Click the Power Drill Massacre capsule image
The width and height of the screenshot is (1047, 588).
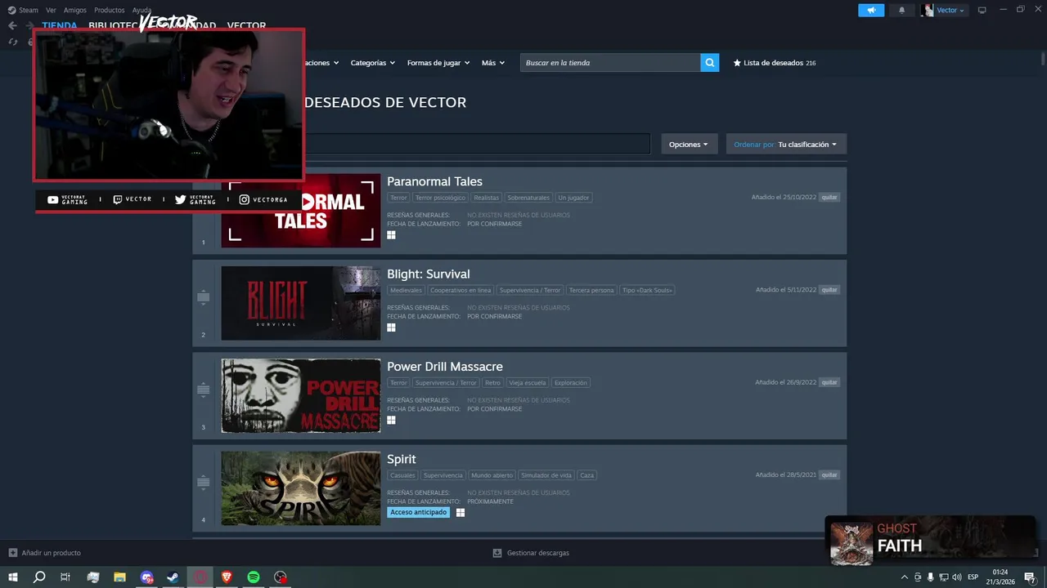pos(301,395)
